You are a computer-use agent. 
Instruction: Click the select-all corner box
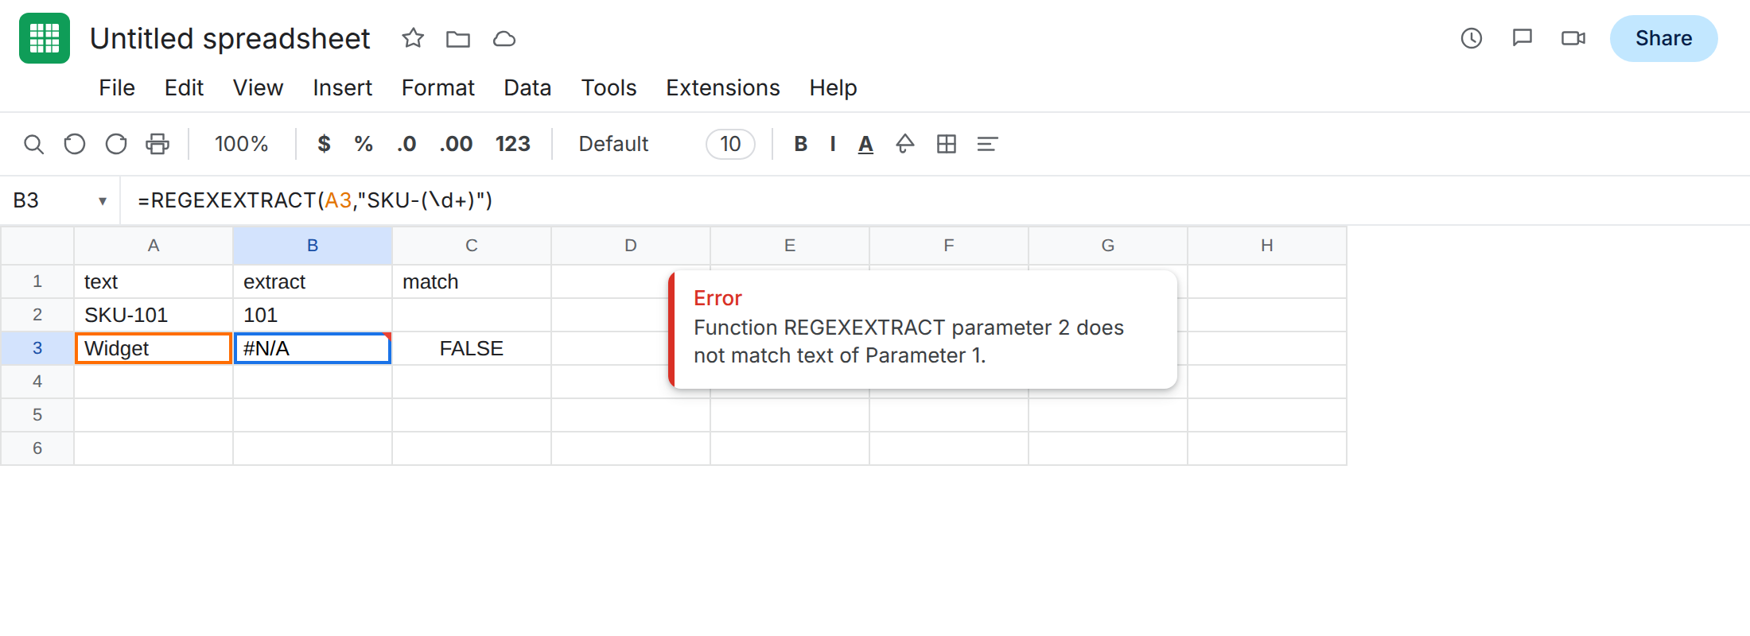[x=37, y=246]
